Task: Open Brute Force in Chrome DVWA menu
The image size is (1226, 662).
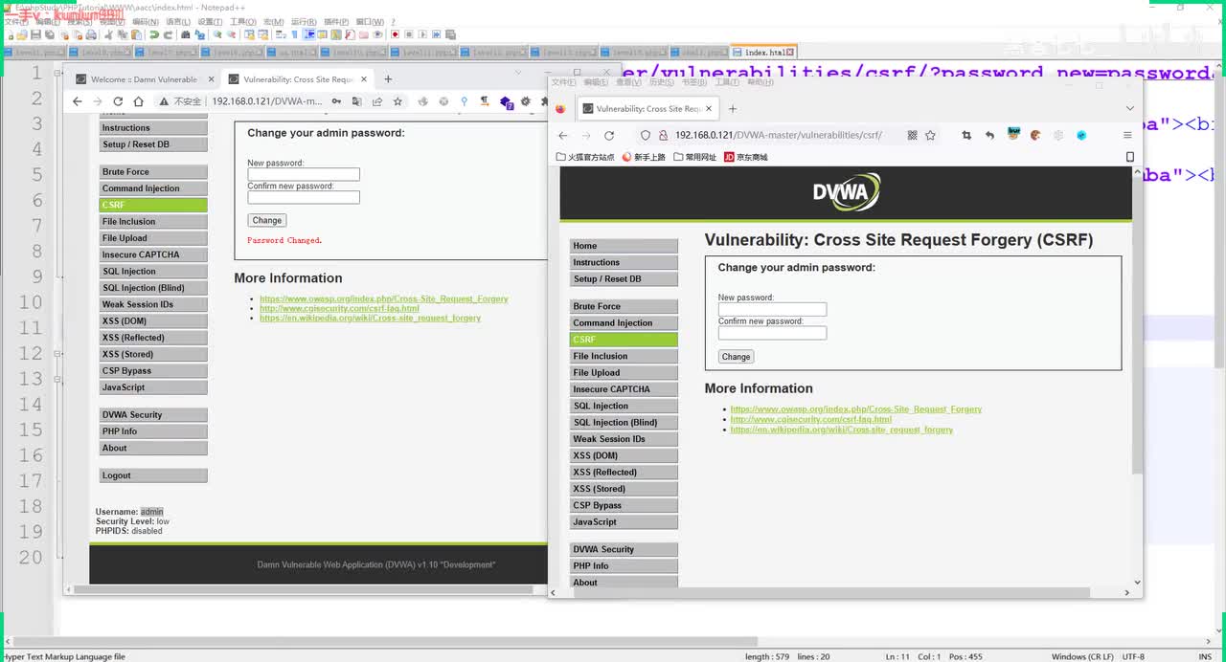Action: (x=153, y=171)
